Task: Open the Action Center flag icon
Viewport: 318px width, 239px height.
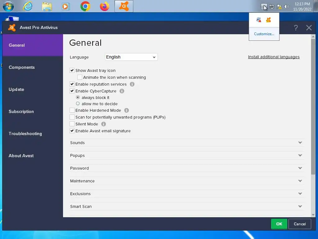Action: click(x=279, y=7)
